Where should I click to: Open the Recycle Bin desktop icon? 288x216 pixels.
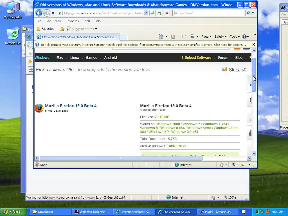click(12, 36)
